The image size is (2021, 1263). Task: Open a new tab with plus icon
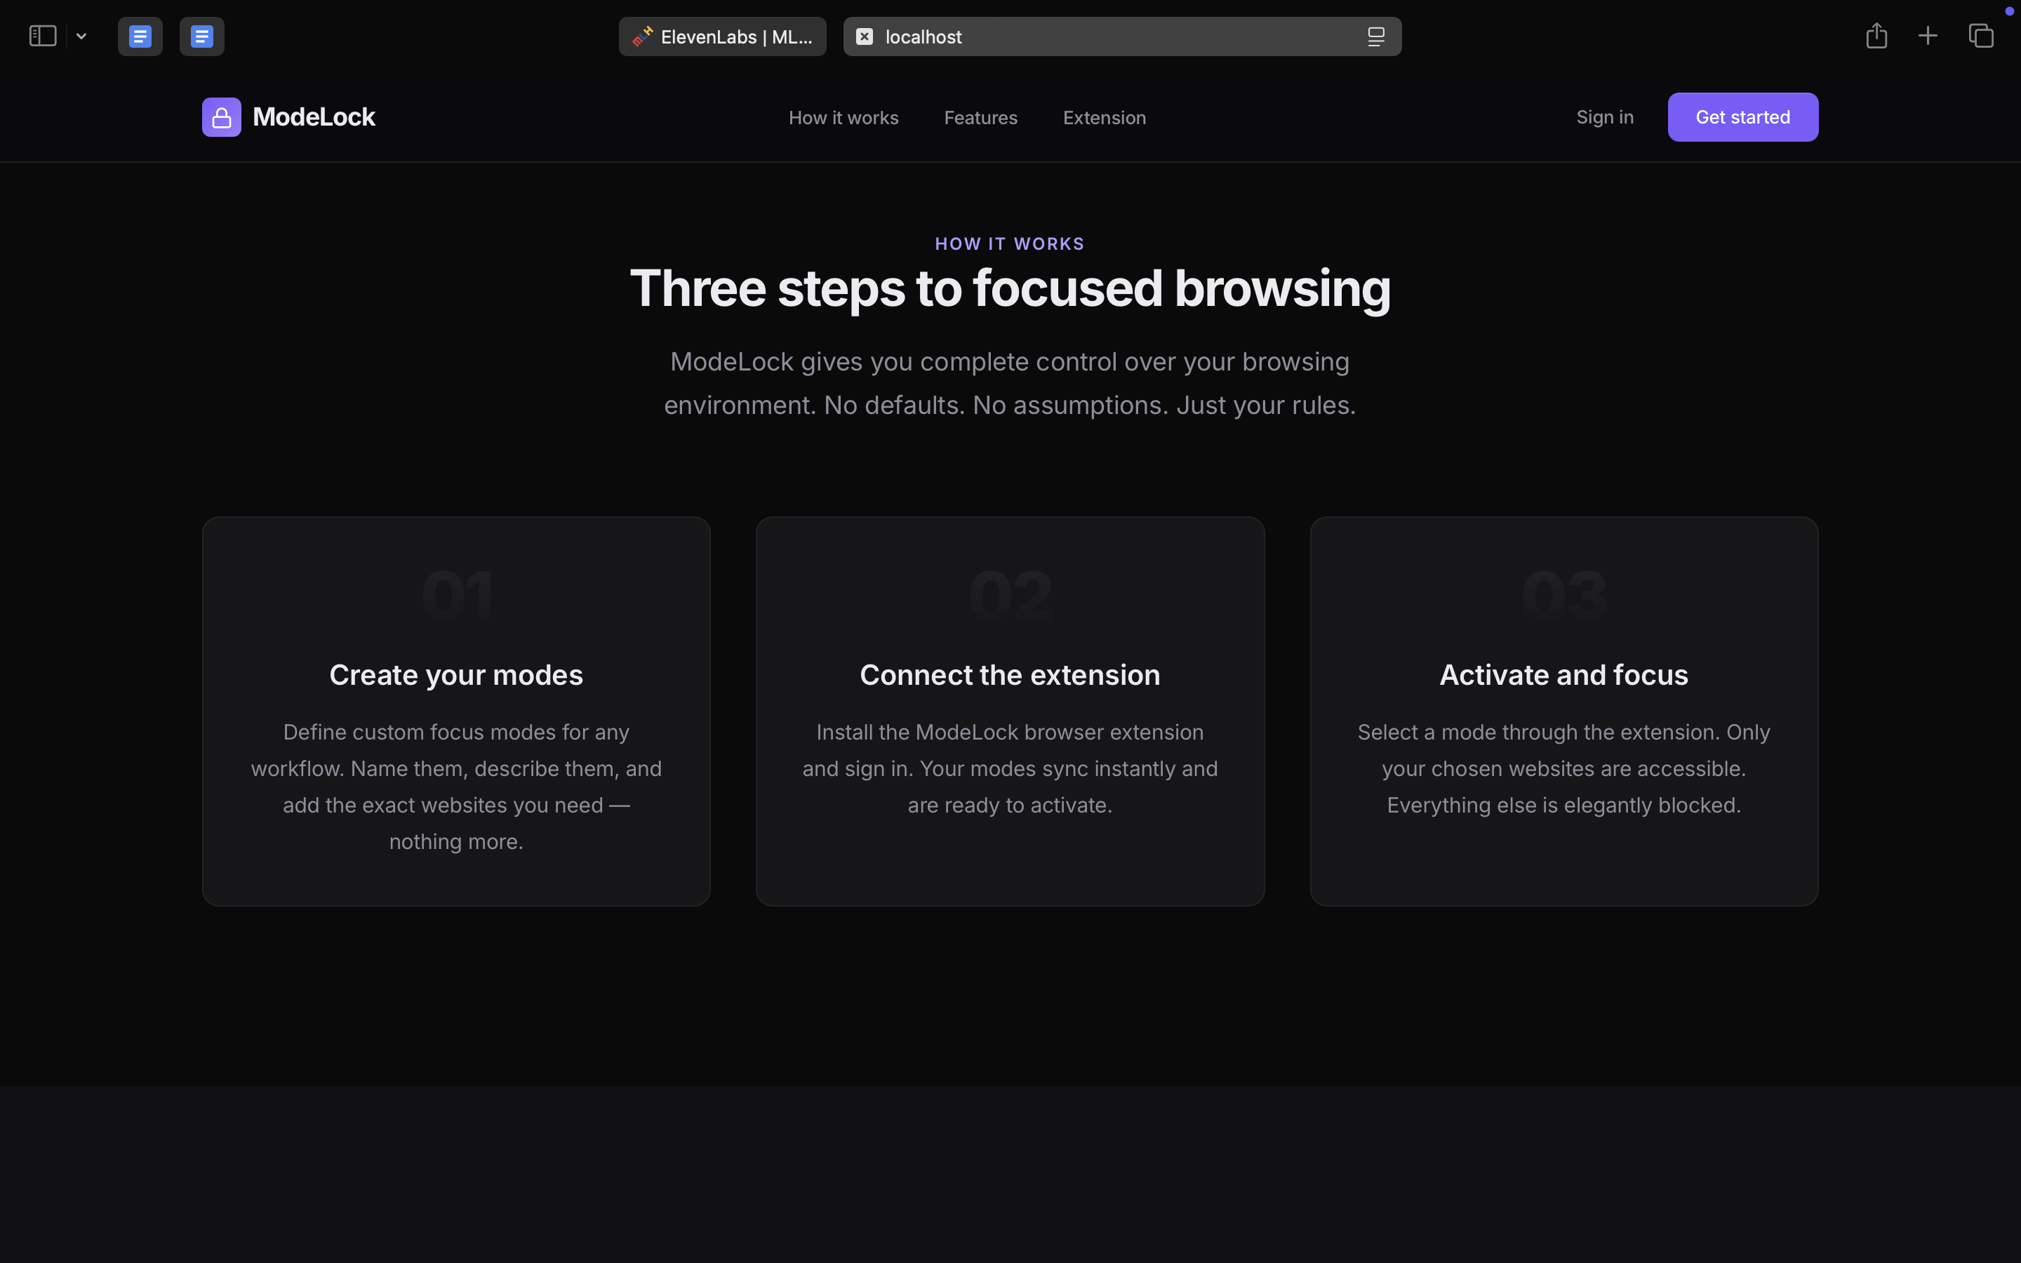(1928, 36)
